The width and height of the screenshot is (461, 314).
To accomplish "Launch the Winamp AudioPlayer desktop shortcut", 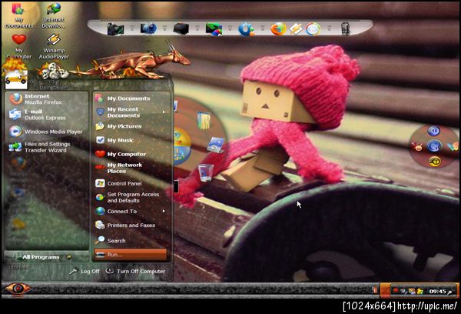I will (x=54, y=46).
